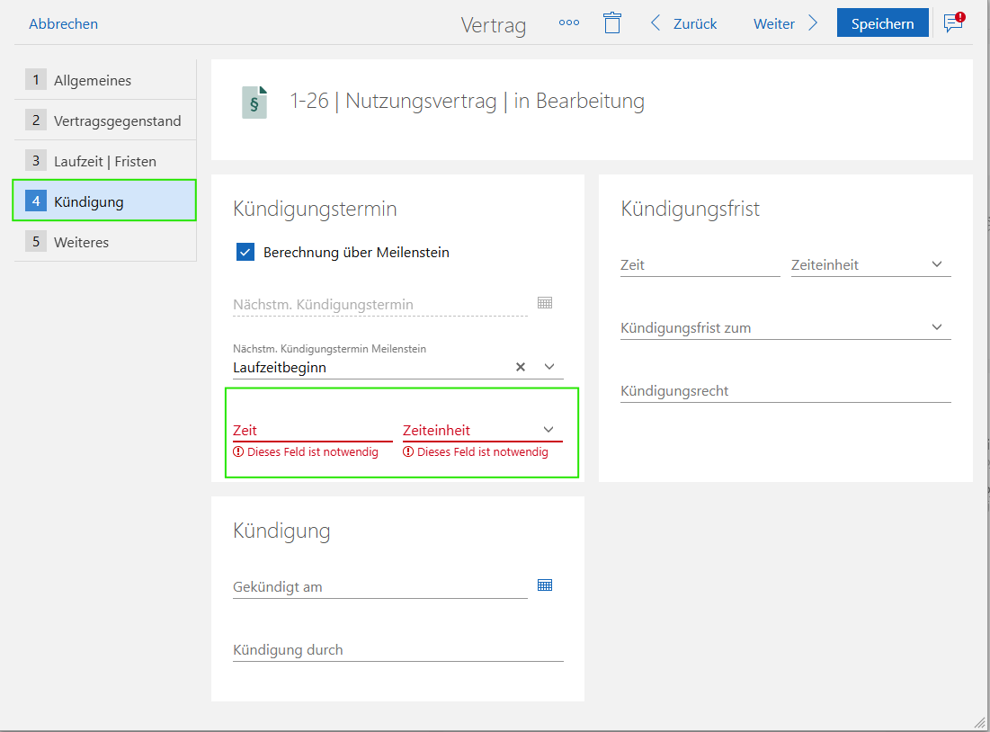Click the Gekündigt am date field
Screen dimensions: 990x732
(x=380, y=586)
